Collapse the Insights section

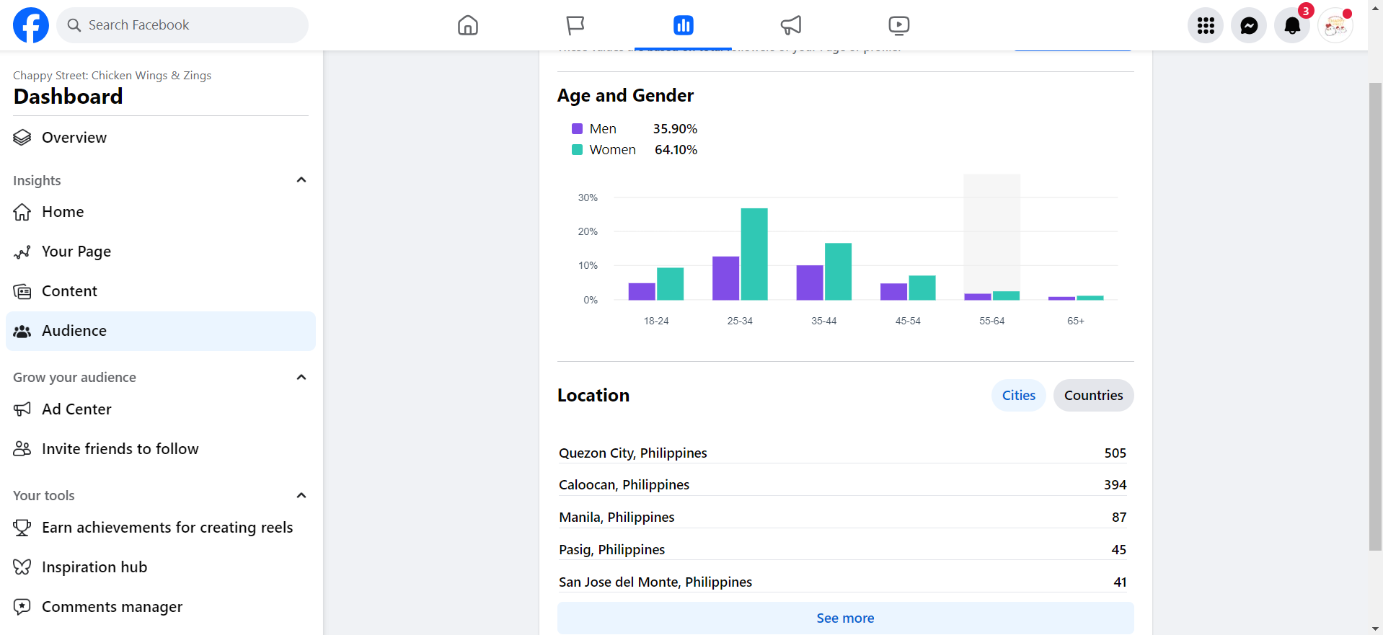click(301, 180)
